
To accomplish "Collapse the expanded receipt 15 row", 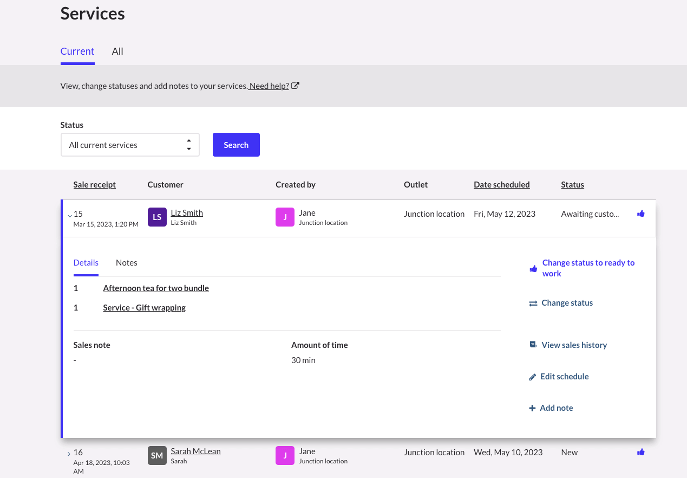I will pyautogui.click(x=69, y=216).
